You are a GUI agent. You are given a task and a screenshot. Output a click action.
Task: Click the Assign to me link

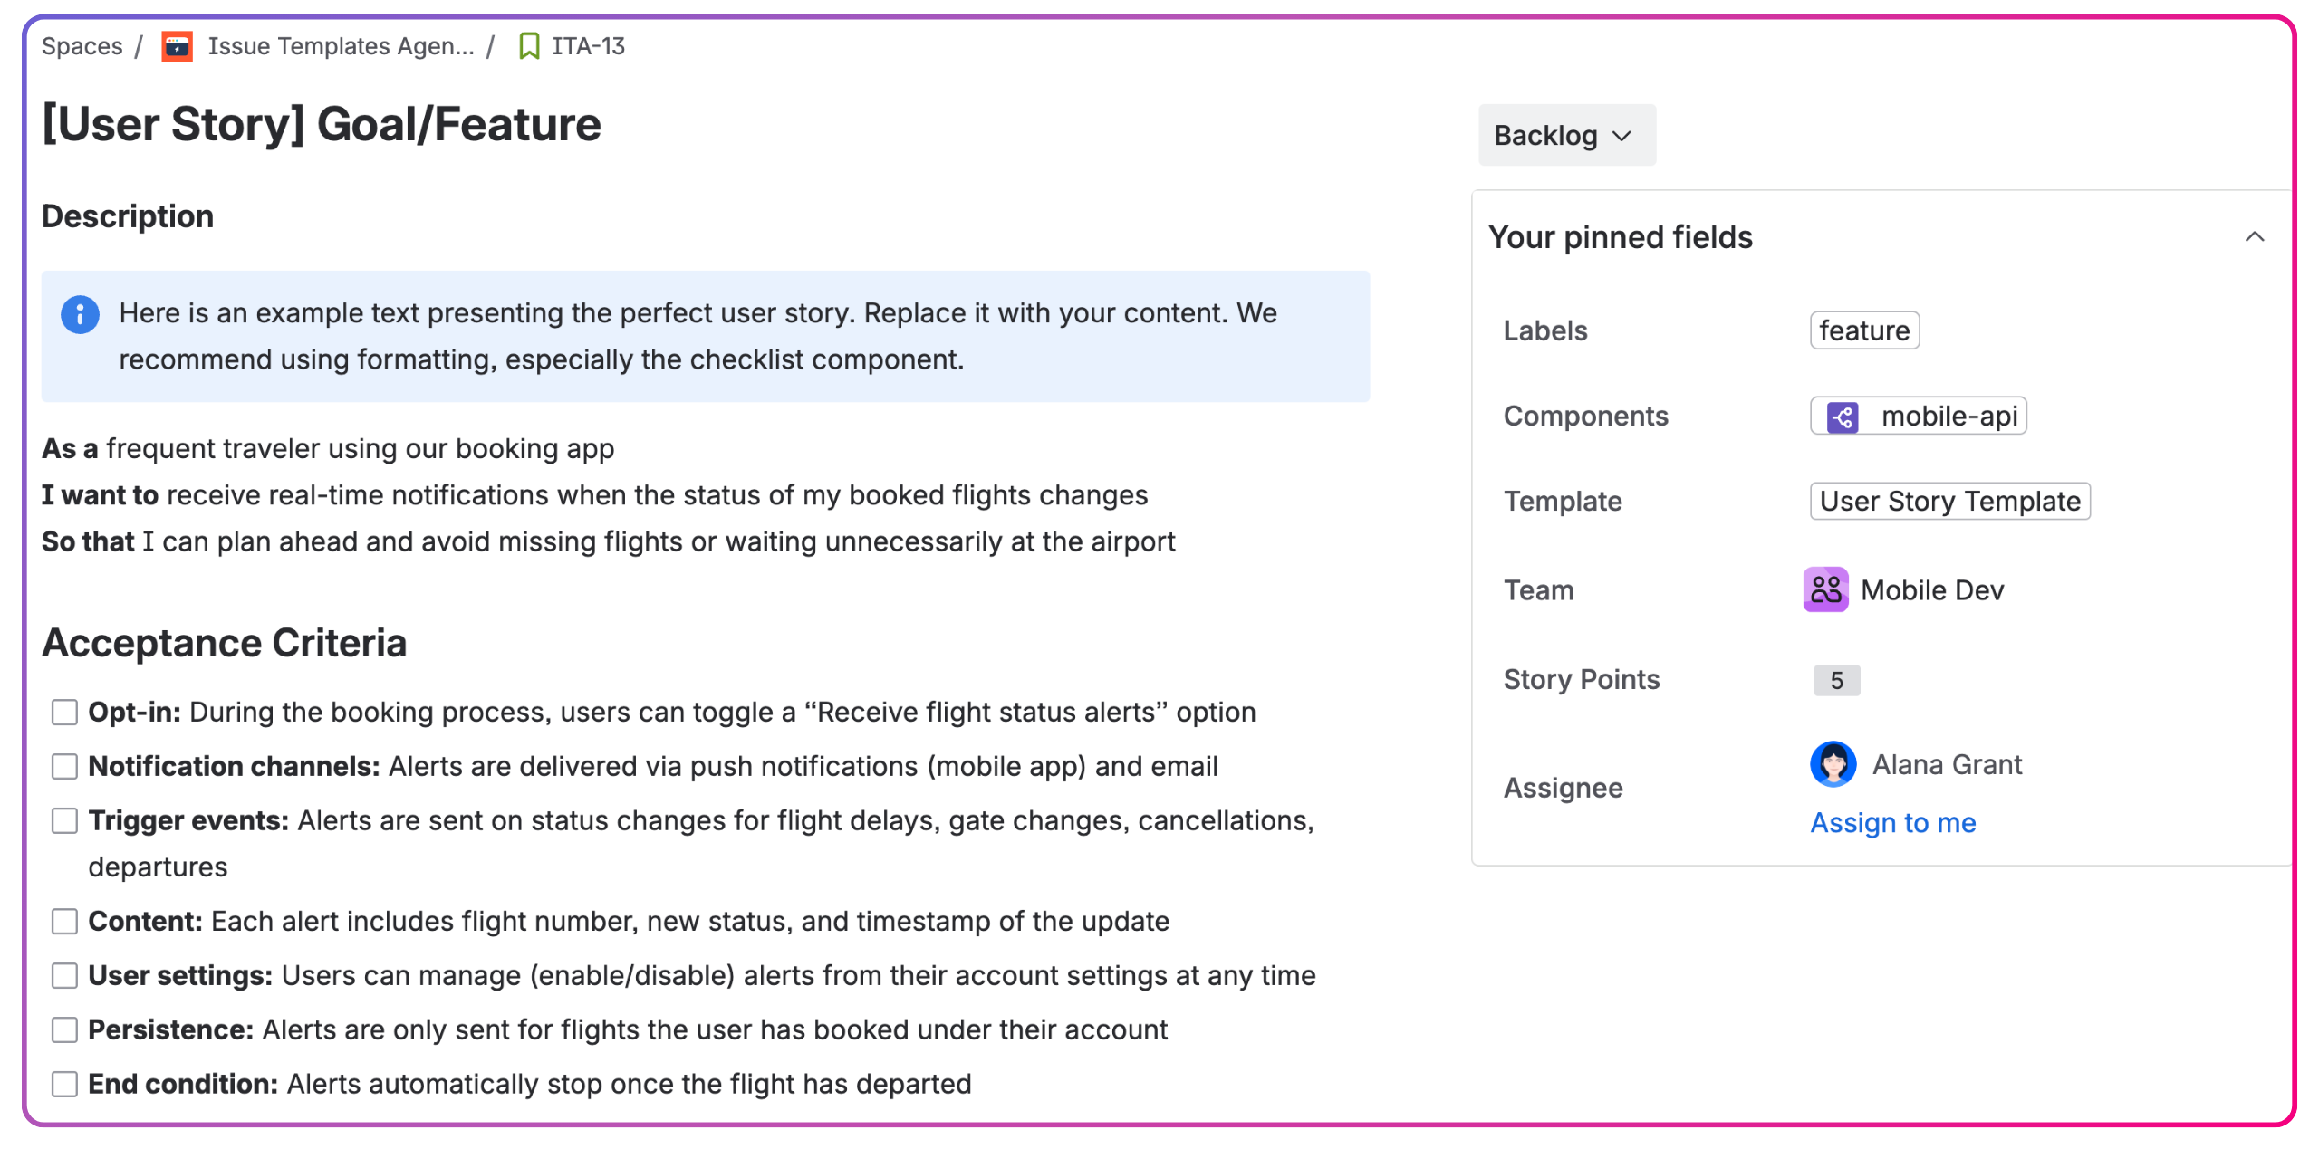click(x=1892, y=823)
